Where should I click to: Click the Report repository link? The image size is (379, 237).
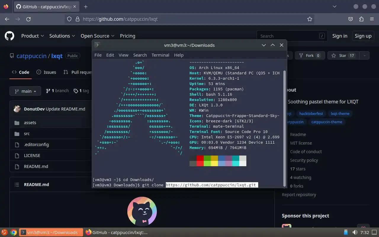[299, 195]
